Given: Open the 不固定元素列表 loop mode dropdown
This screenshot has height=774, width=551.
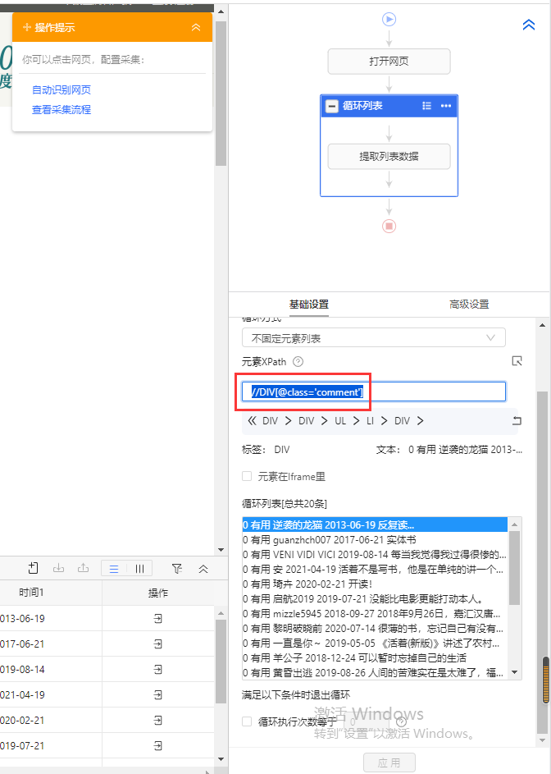Looking at the screenshot, I should (373, 337).
